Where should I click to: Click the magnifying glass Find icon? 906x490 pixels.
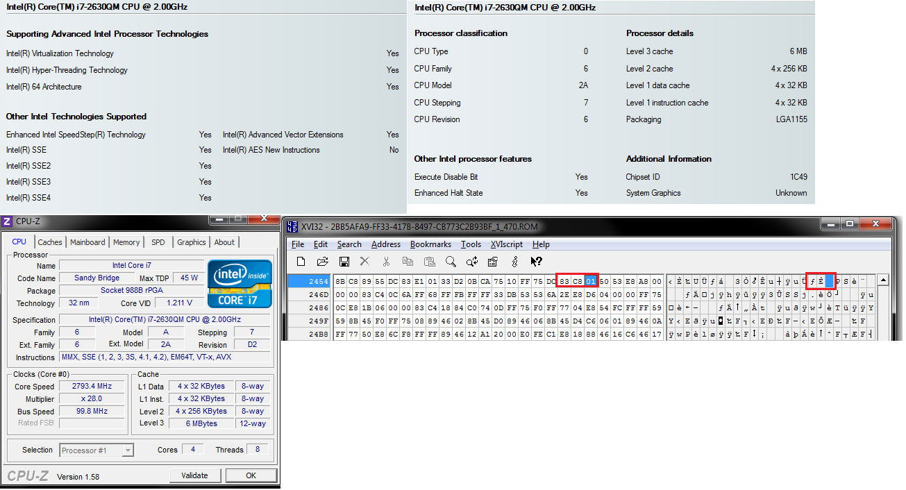pyautogui.click(x=451, y=262)
